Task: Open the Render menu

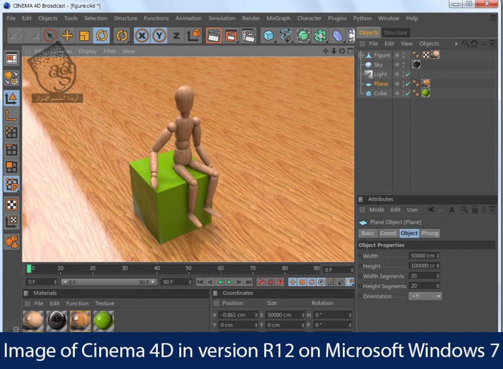Action: click(x=251, y=18)
